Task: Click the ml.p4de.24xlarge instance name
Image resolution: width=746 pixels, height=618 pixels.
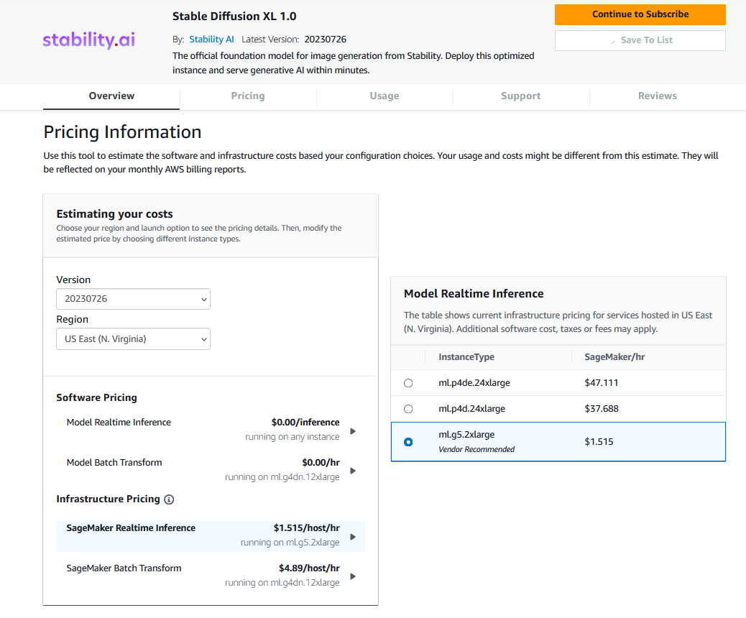Action: tap(474, 383)
